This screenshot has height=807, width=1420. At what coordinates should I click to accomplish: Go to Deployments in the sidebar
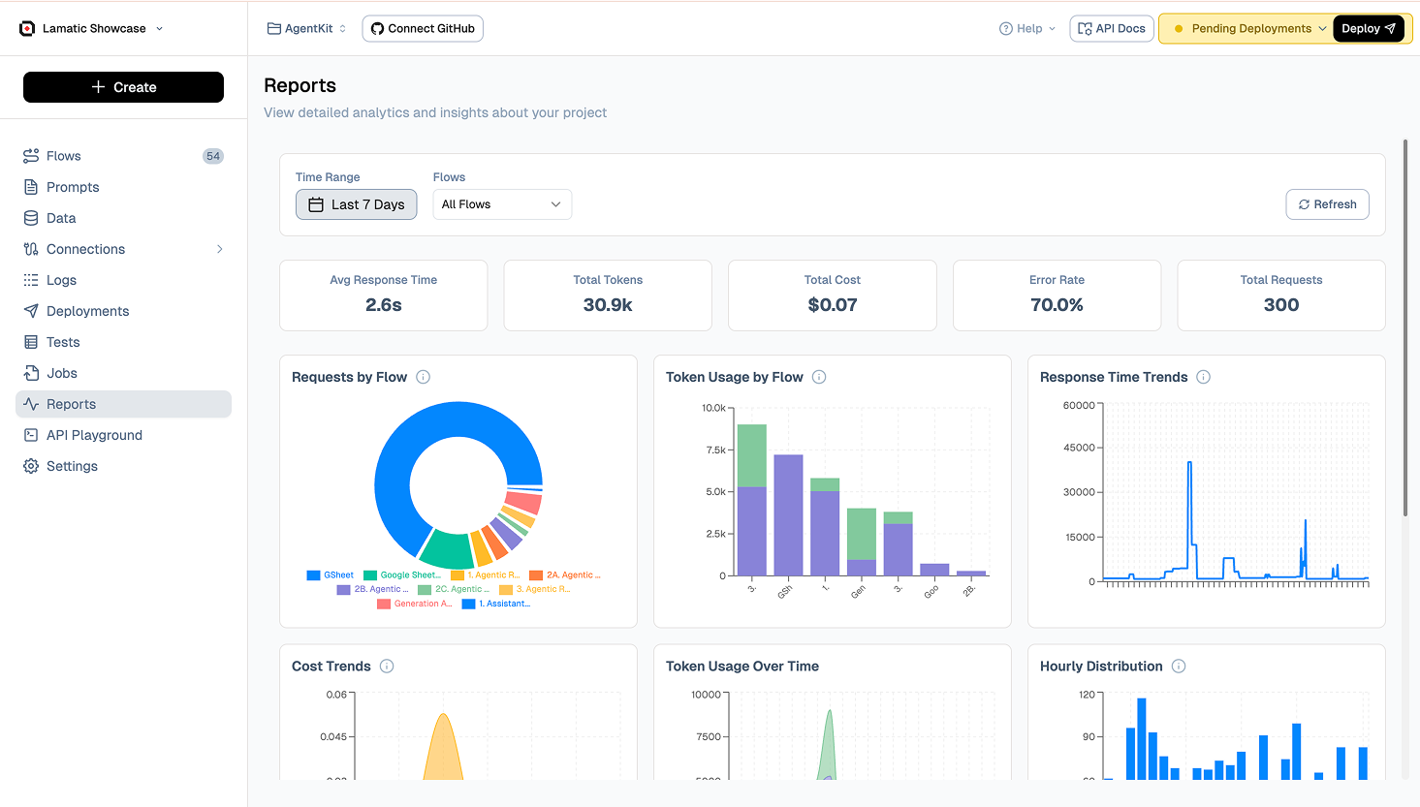(x=123, y=311)
